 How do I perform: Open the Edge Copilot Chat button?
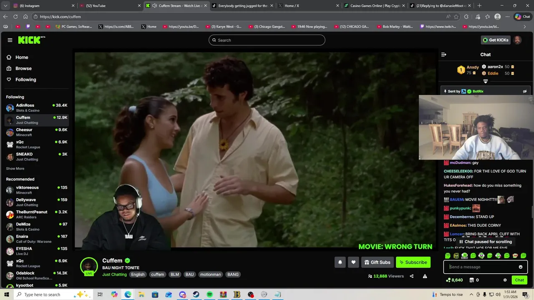523,17
